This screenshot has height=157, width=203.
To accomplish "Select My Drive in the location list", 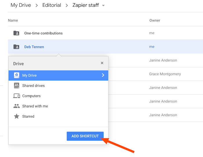I will click(x=58, y=75).
